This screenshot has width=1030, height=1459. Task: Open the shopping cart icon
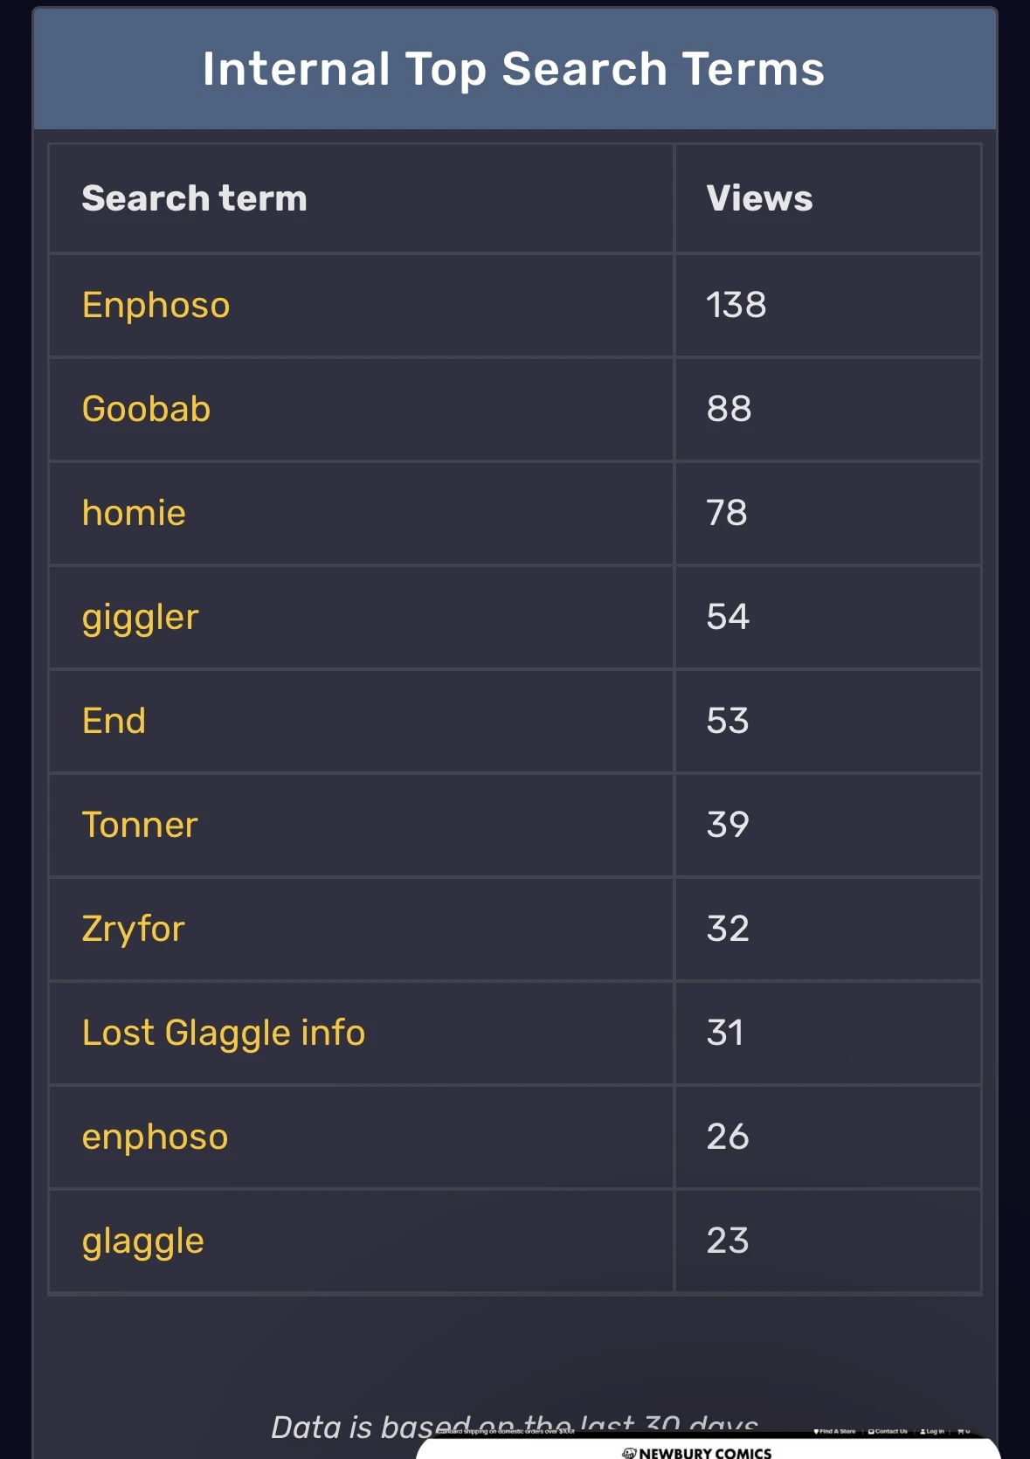pos(961,1432)
